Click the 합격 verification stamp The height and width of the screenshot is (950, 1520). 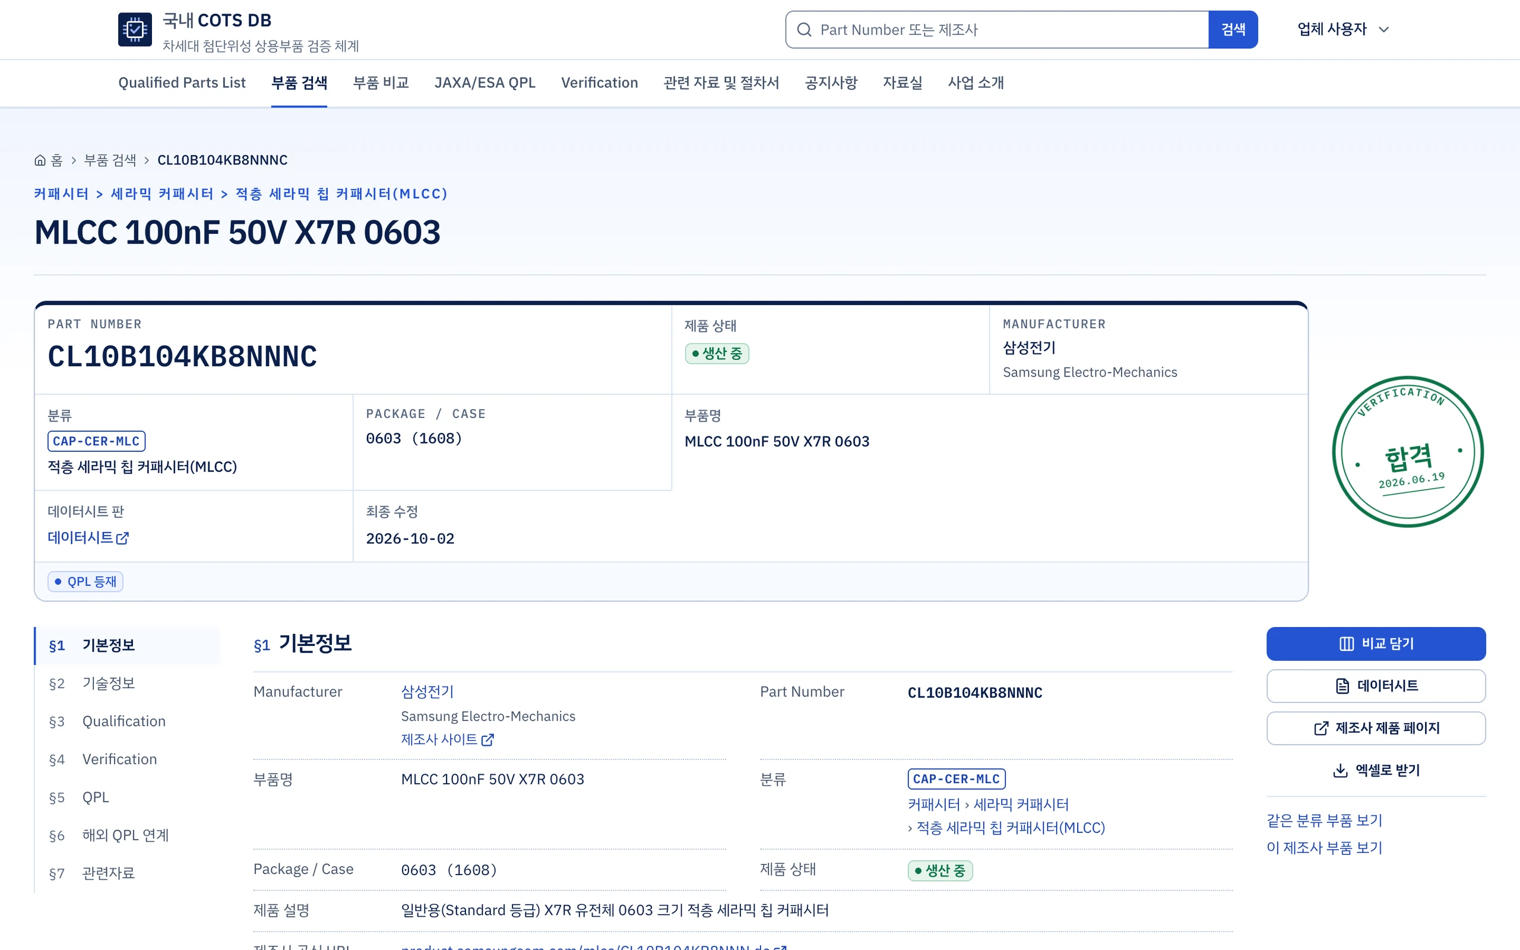click(1408, 452)
